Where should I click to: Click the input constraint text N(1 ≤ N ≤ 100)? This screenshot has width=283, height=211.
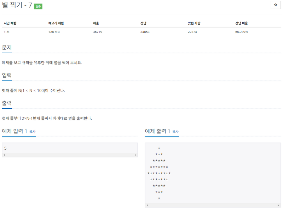31,91
